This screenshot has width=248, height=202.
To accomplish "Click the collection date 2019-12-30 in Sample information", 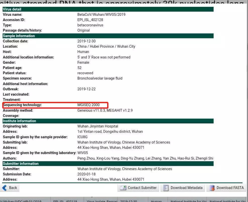I will point(86,41).
